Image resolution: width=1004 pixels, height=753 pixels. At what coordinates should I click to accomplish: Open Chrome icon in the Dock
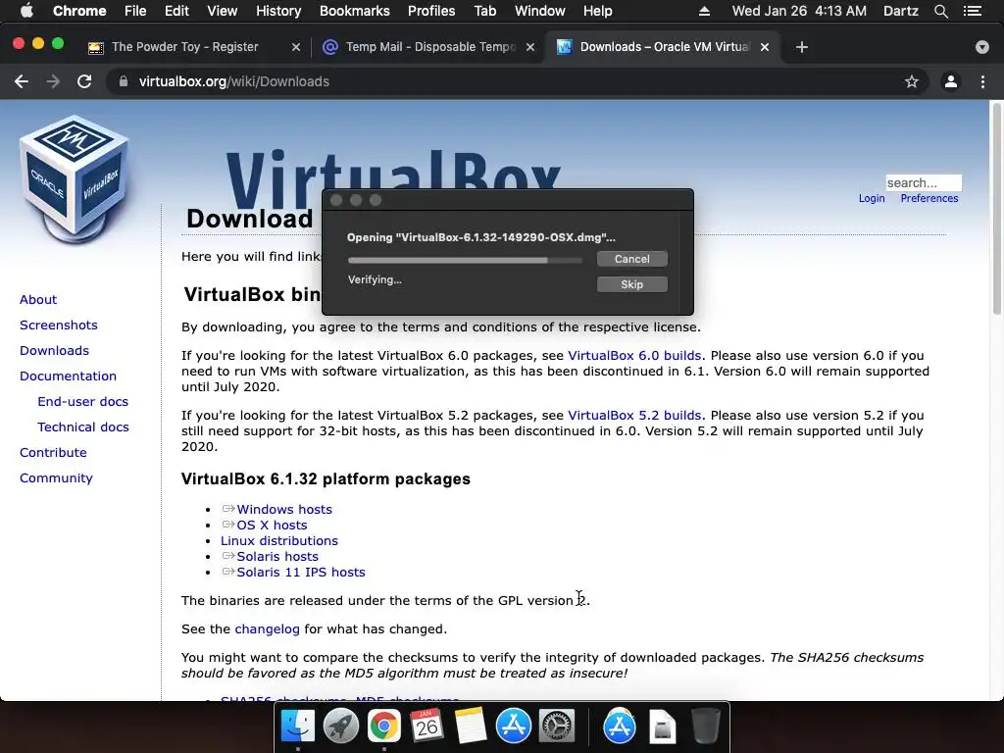pos(383,727)
